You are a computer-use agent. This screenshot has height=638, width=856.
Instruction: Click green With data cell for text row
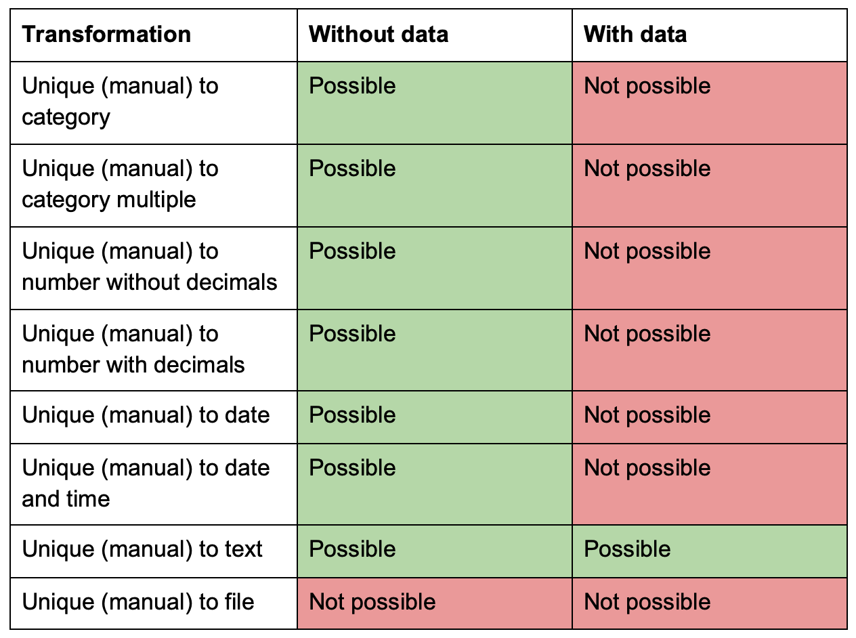coord(710,551)
